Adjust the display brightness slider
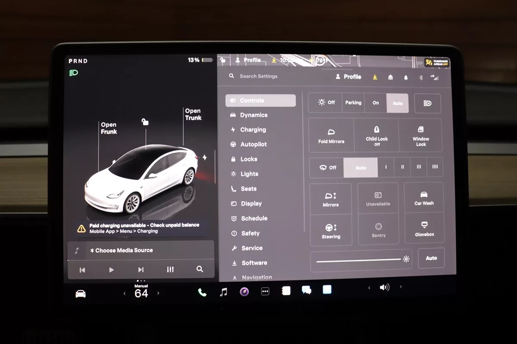Viewport: 517px width, 344px height. coord(358,260)
